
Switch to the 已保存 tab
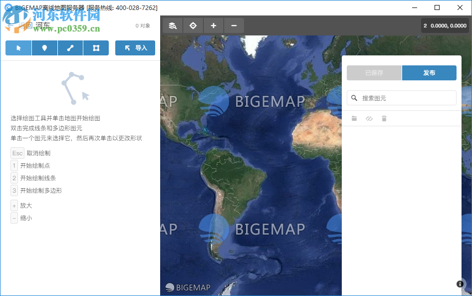373,72
